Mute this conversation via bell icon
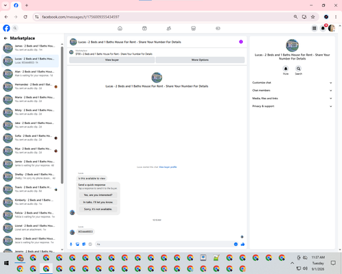This screenshot has width=342, height=274. point(286,68)
